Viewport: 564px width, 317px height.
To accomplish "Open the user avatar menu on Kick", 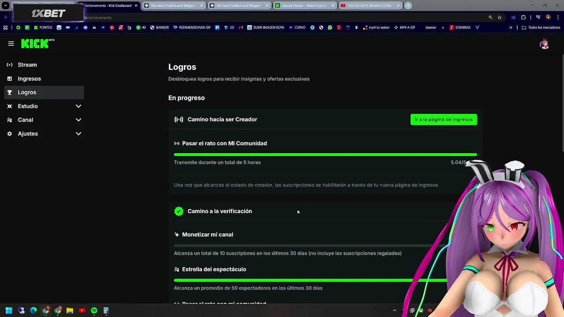I will click(x=545, y=44).
